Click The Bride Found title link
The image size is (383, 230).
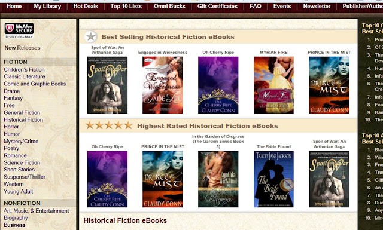[x=274, y=146]
